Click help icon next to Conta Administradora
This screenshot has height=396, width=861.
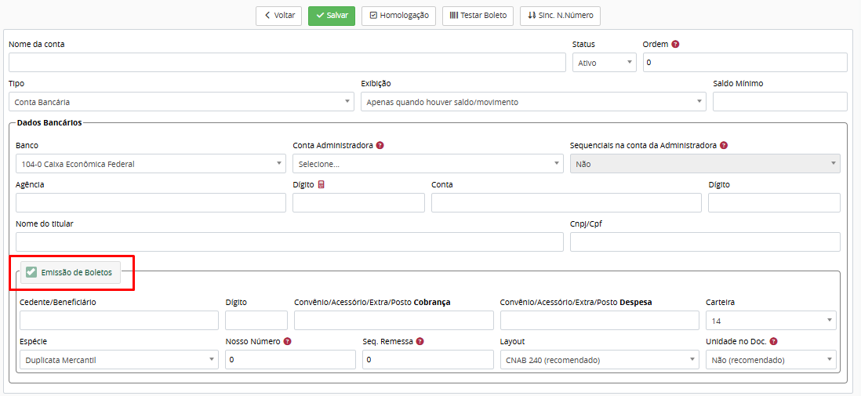[x=380, y=145]
